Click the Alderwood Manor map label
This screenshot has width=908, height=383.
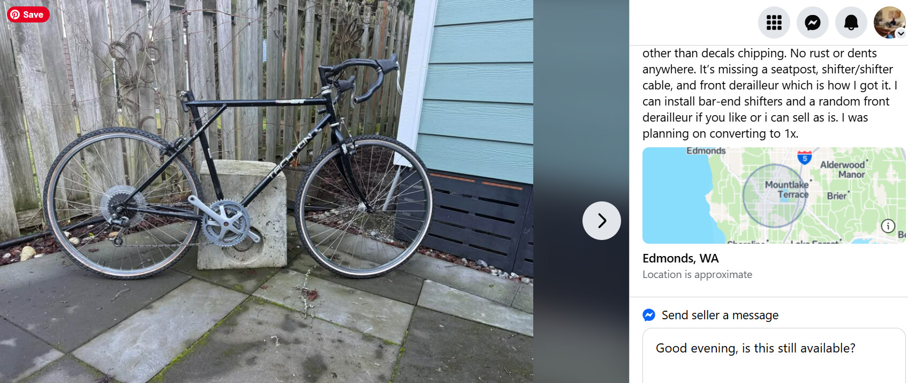pos(843,169)
